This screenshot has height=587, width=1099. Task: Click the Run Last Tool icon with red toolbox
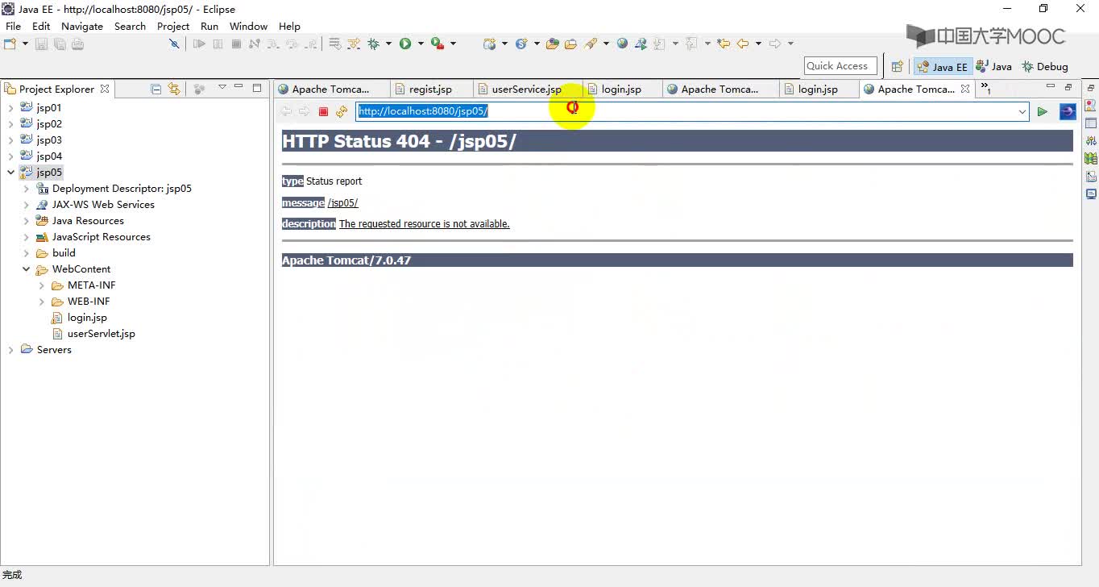(437, 44)
